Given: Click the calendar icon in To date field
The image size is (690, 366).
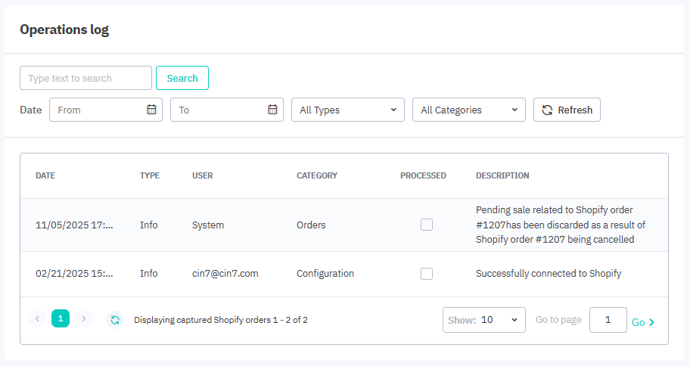Looking at the screenshot, I should [x=272, y=110].
